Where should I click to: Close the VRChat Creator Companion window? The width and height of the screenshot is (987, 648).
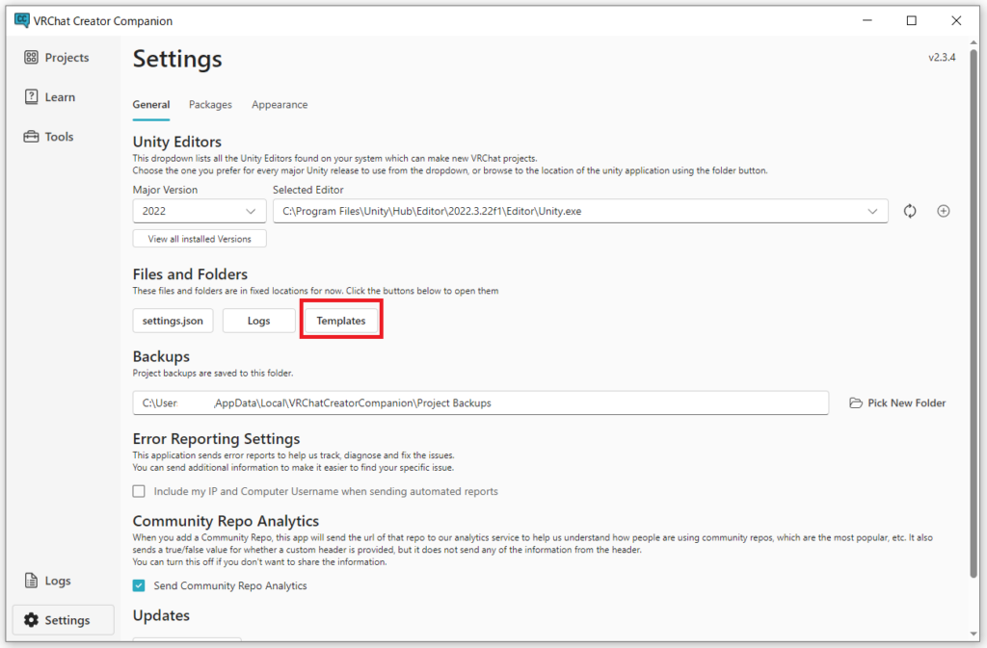956,21
